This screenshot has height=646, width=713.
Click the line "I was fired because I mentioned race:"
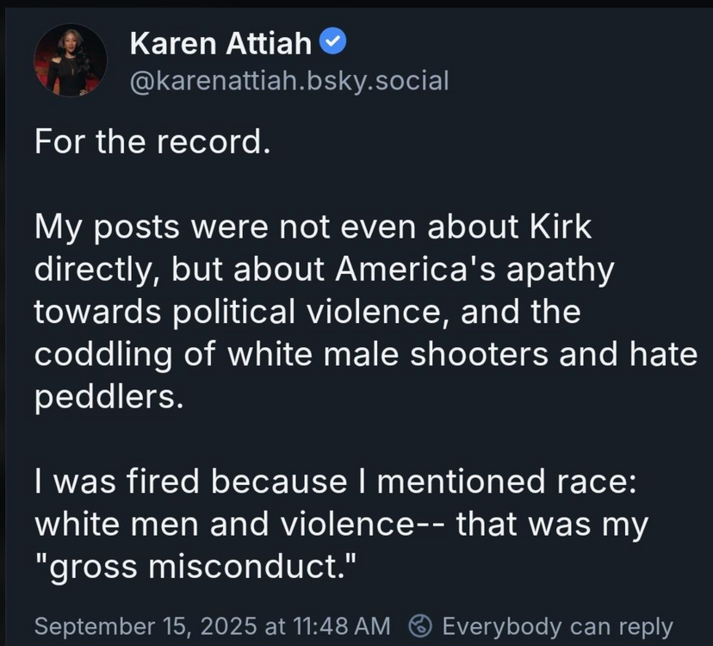coord(335,481)
